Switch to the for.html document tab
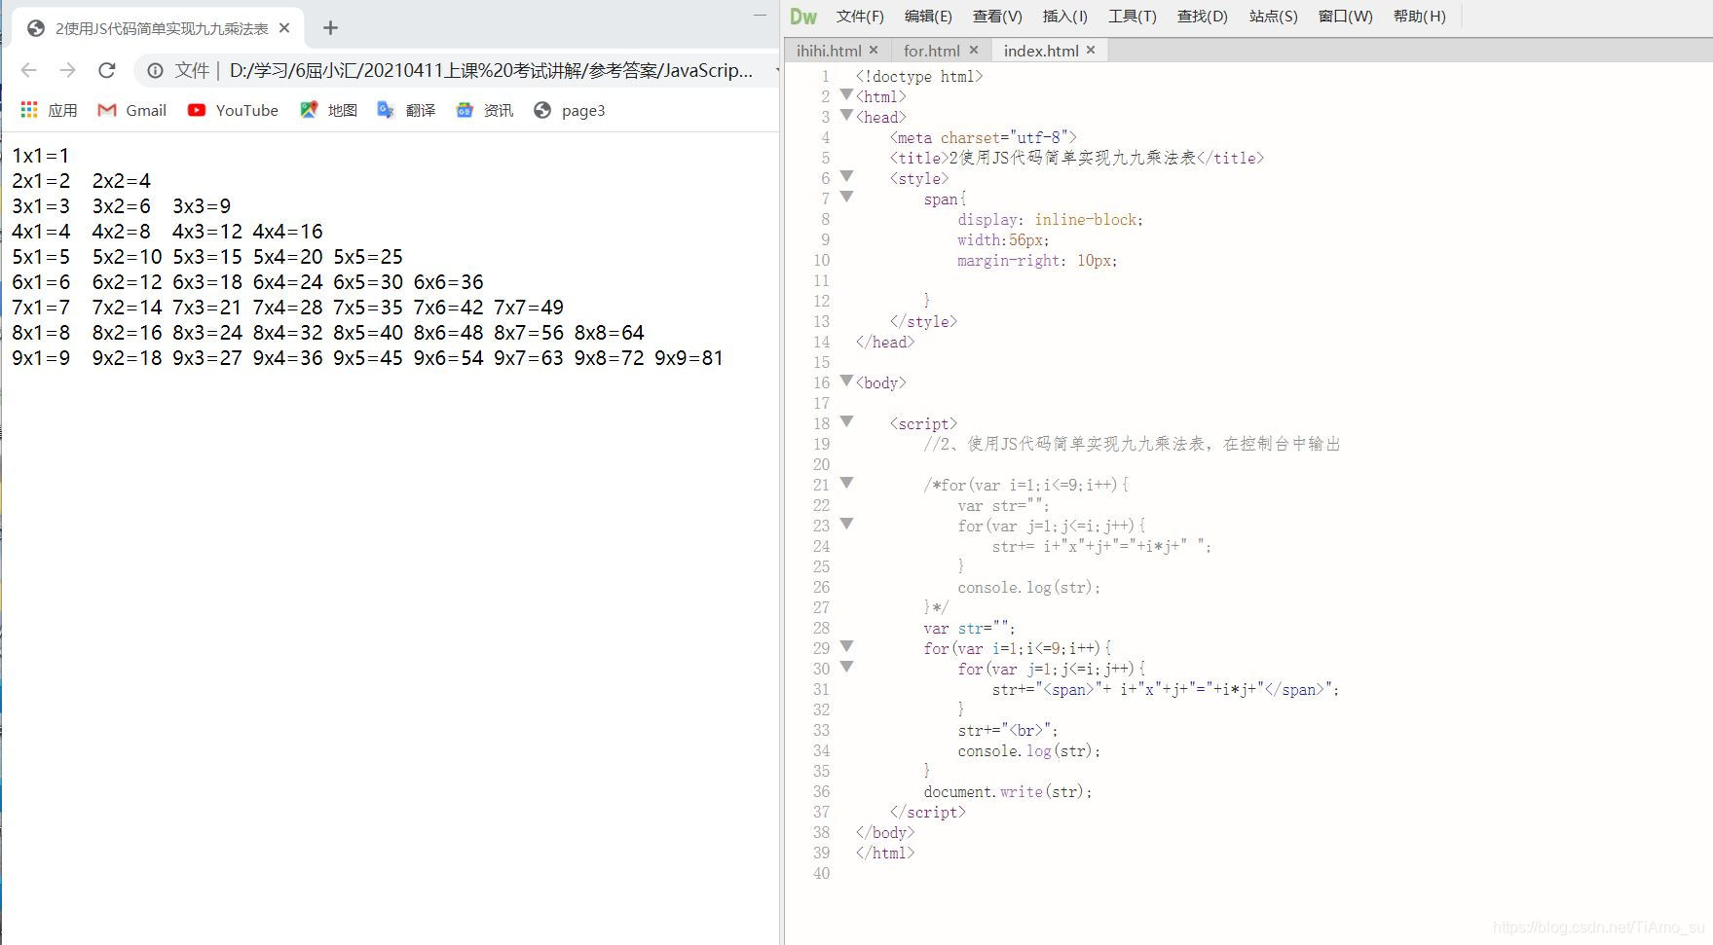This screenshot has height=945, width=1713. point(930,50)
